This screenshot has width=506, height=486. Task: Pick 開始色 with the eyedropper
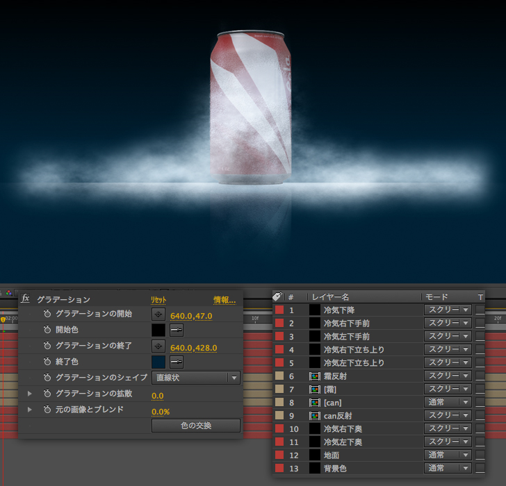pos(177,330)
